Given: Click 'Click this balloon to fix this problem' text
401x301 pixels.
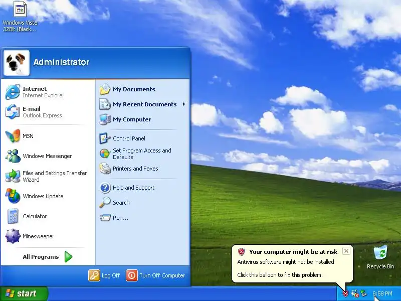Looking at the screenshot, I should pos(280,275).
